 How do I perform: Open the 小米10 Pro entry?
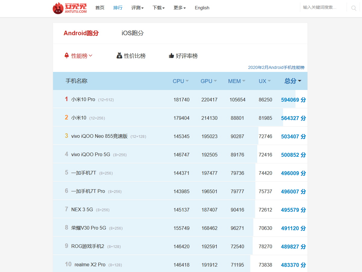[x=83, y=99]
